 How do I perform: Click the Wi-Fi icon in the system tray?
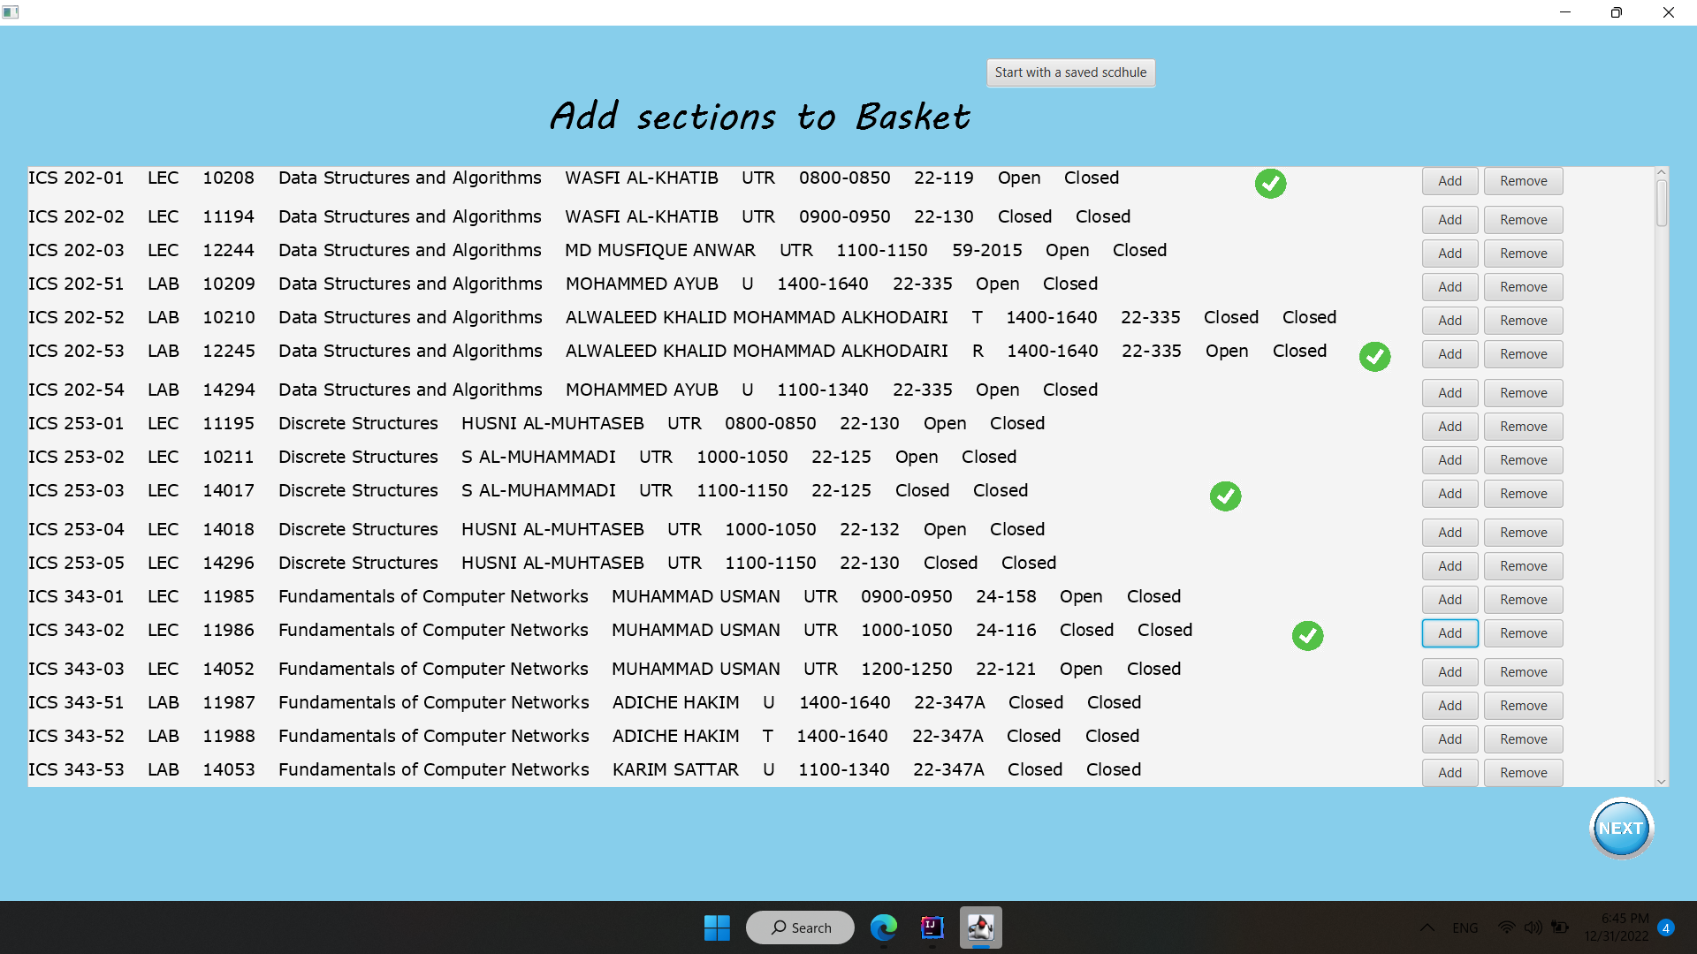1505,927
